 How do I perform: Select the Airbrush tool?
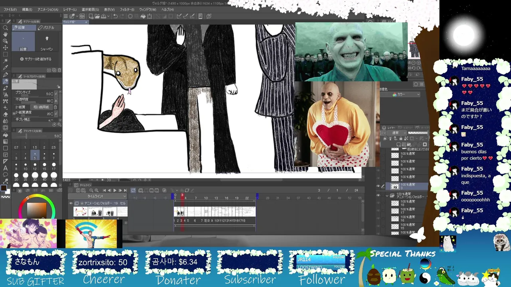pyautogui.click(x=5, y=95)
